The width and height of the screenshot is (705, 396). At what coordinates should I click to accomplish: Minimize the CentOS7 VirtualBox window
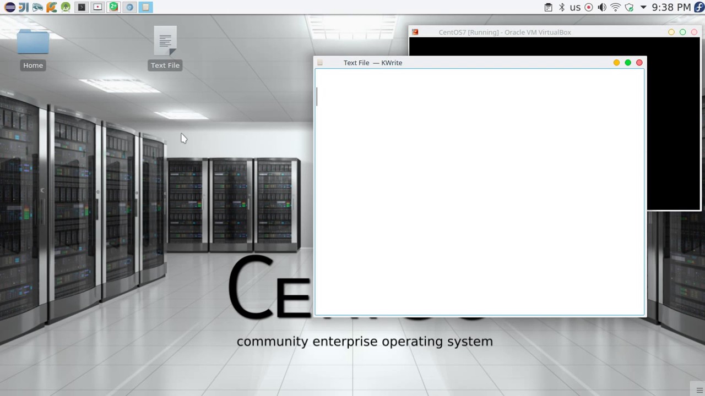pos(671,32)
